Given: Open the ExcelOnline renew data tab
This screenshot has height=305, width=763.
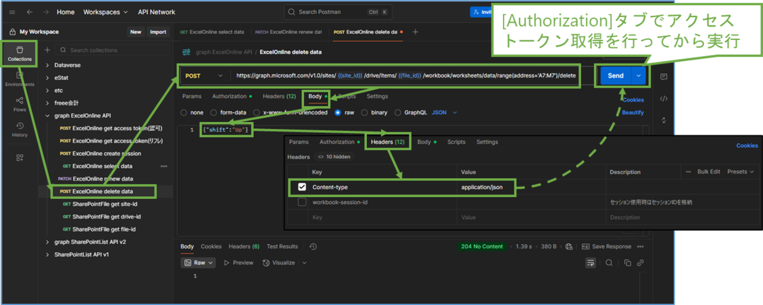Looking at the screenshot, I should [x=289, y=32].
